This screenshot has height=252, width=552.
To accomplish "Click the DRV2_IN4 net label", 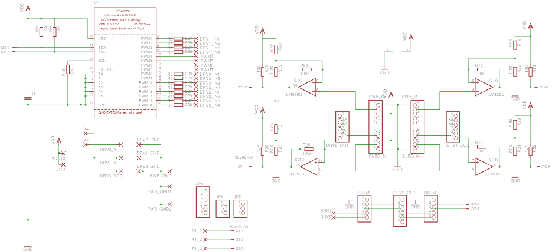I will tap(210, 105).
